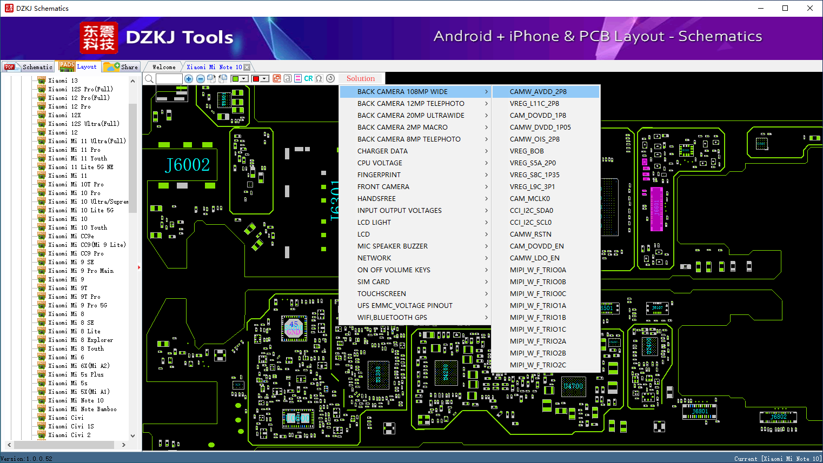Click the orange overlapping squares icon
Viewport: 823px width, 463px height.
pyautogui.click(x=277, y=78)
